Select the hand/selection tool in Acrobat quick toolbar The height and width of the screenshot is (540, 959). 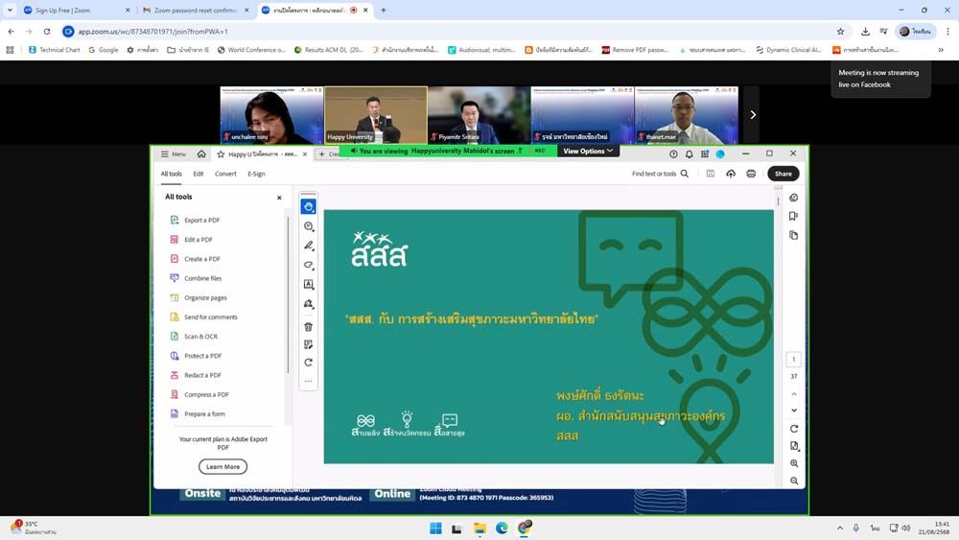[308, 207]
